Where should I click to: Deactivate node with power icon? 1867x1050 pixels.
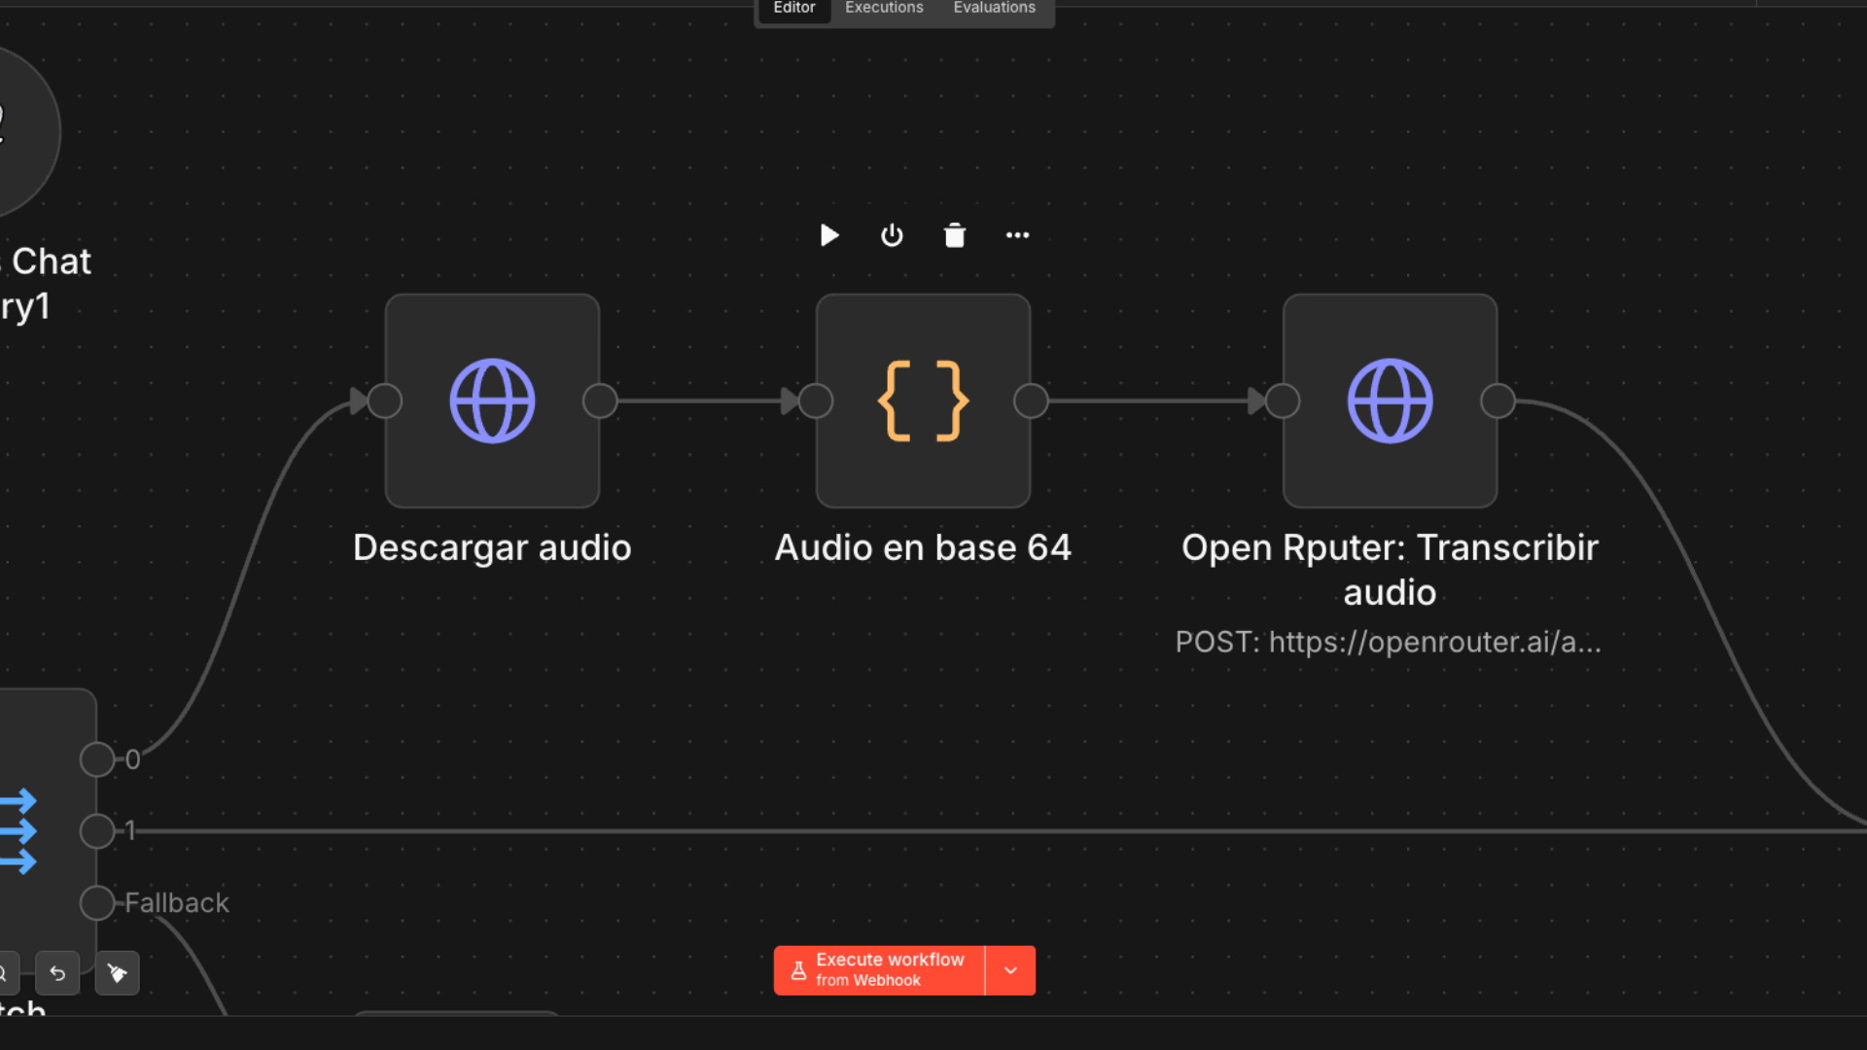click(x=892, y=235)
